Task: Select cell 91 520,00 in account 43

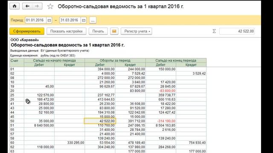Action: point(130,108)
